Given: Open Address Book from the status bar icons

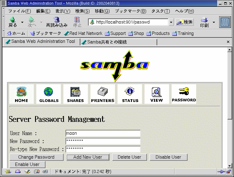Looking at the screenshot, I should [37, 172].
